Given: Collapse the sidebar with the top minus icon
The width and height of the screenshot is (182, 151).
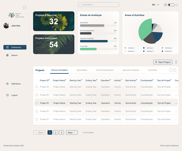Looking at the screenshot, I should (25, 8).
